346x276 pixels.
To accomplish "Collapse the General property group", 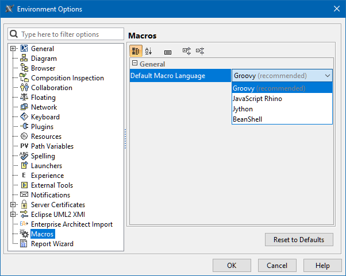I will (x=134, y=64).
